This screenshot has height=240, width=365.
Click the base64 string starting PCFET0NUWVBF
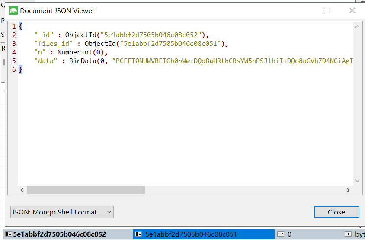click(233, 61)
